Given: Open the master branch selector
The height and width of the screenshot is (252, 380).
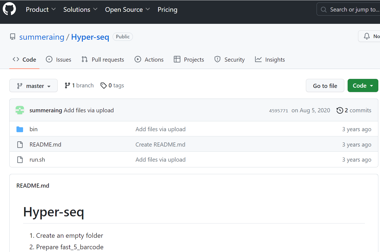Looking at the screenshot, I should pyautogui.click(x=33, y=86).
